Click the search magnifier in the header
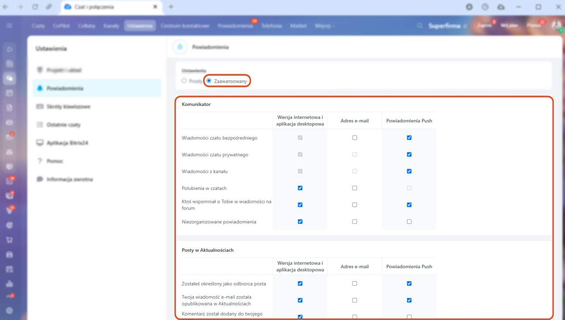This screenshot has width=565, height=320. [x=420, y=26]
